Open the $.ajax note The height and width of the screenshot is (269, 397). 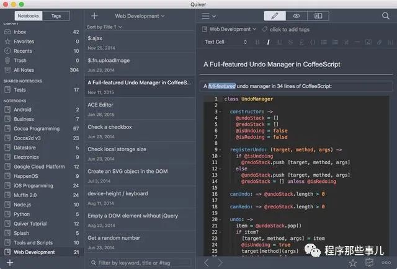pyautogui.click(x=140, y=43)
